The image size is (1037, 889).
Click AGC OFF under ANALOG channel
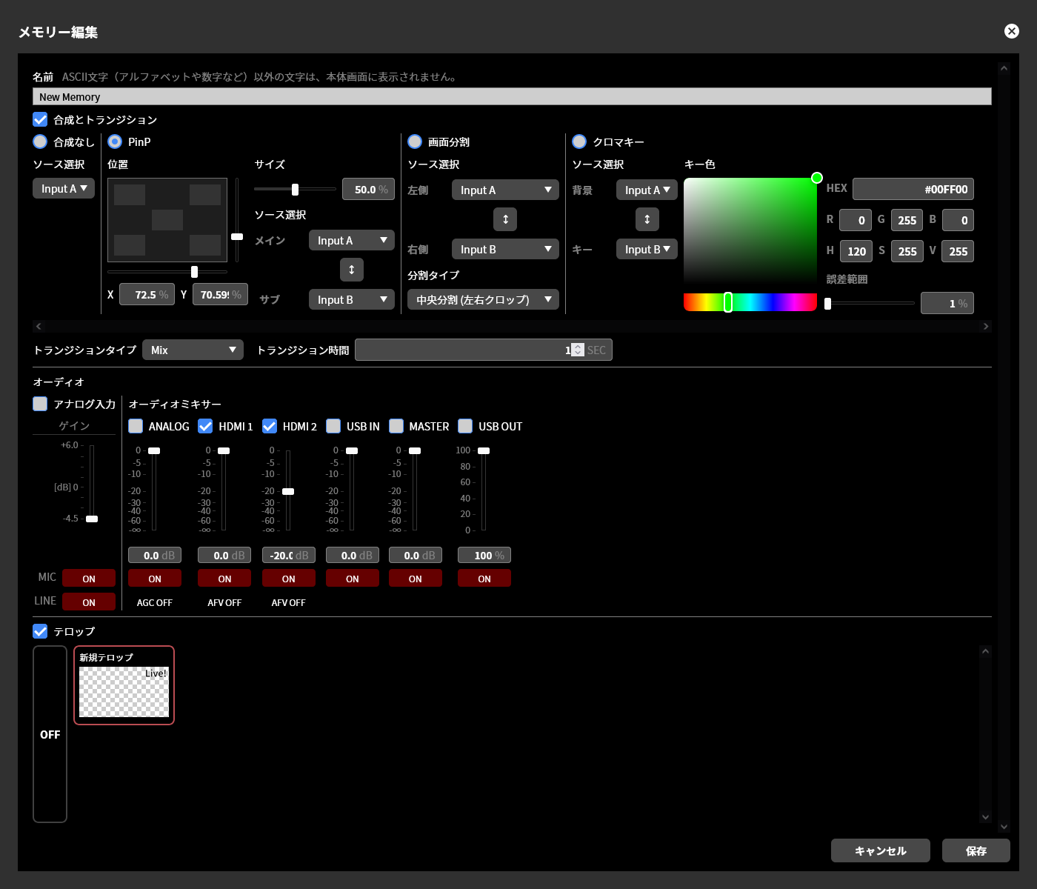[x=155, y=602]
